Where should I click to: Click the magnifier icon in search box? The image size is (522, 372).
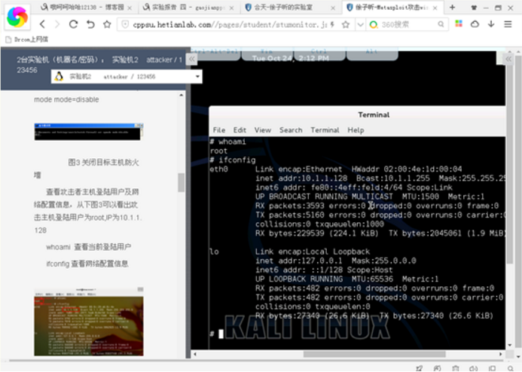(x=441, y=24)
